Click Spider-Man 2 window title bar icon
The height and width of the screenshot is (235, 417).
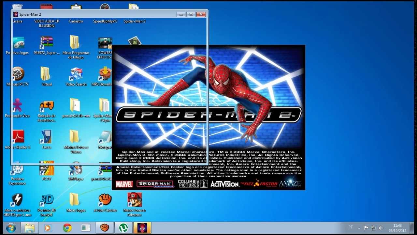[x=16, y=14]
